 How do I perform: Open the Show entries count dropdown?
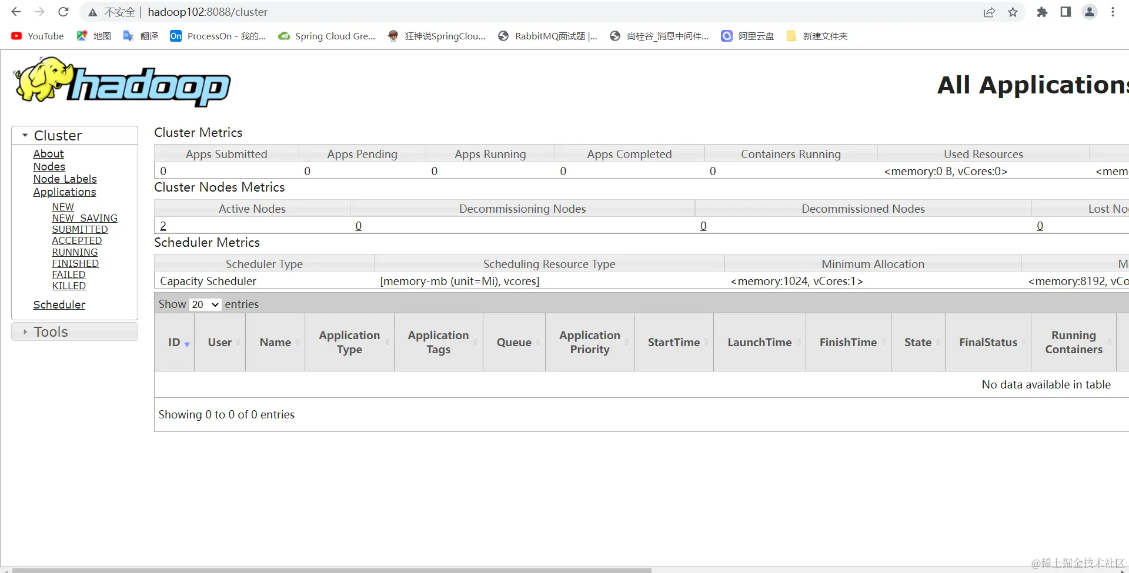(x=205, y=304)
